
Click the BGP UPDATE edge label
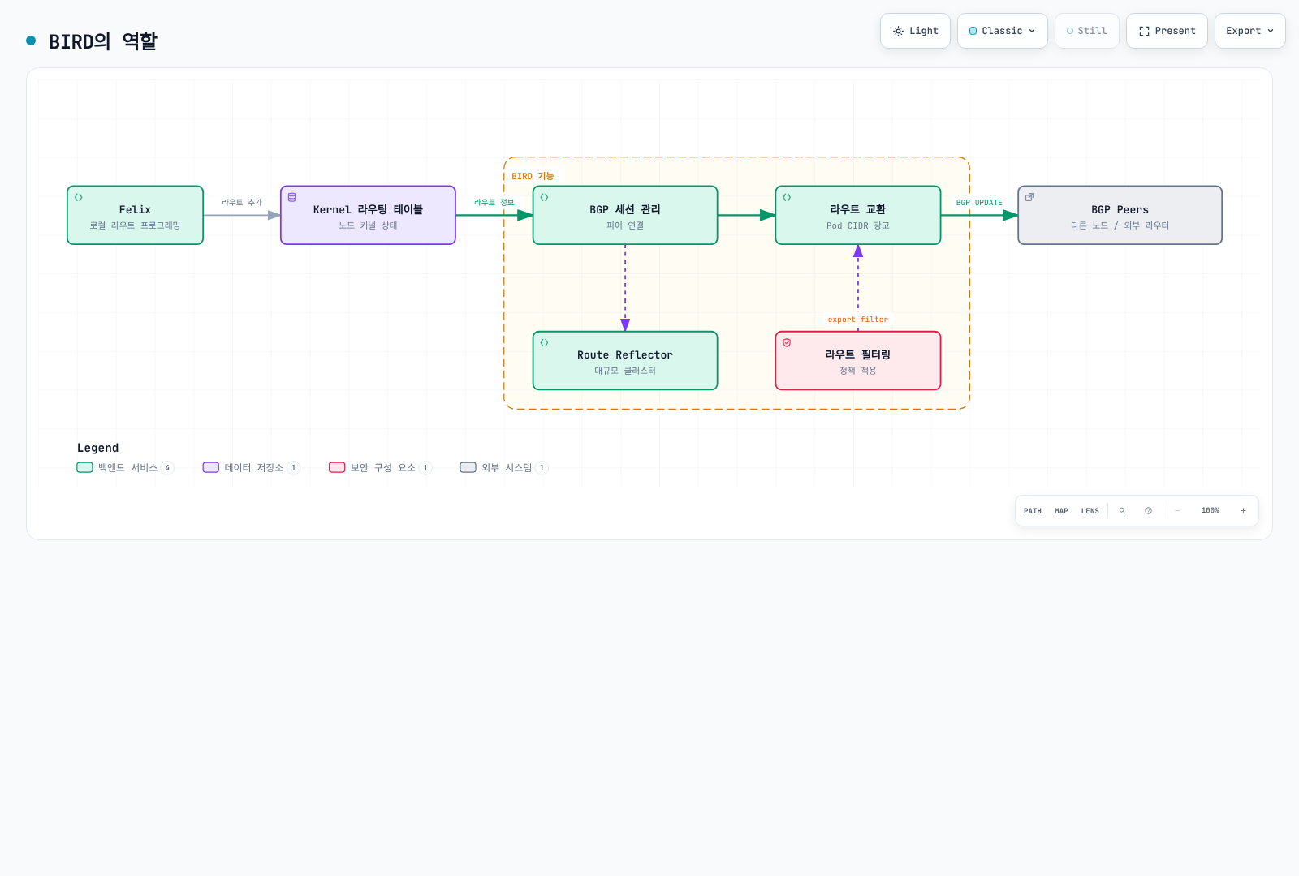click(x=979, y=202)
